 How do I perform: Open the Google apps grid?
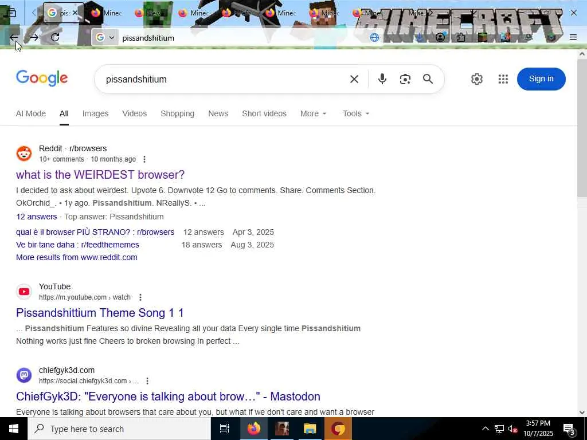(503, 79)
